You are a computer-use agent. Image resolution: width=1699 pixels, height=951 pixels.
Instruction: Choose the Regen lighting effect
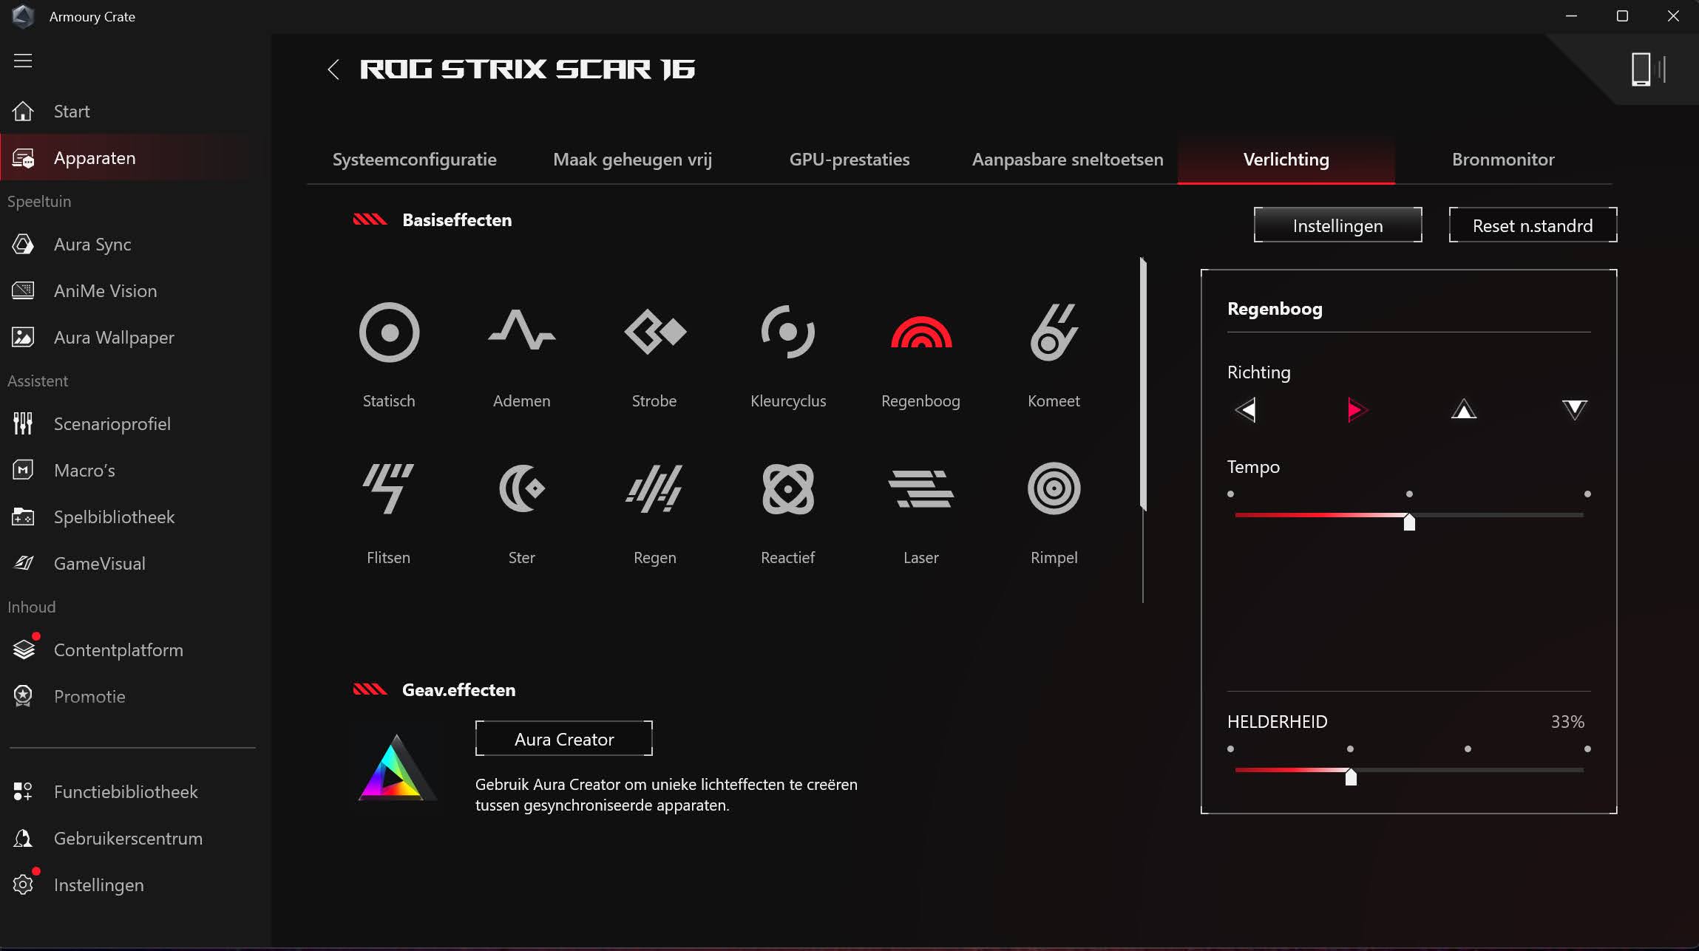[655, 488]
